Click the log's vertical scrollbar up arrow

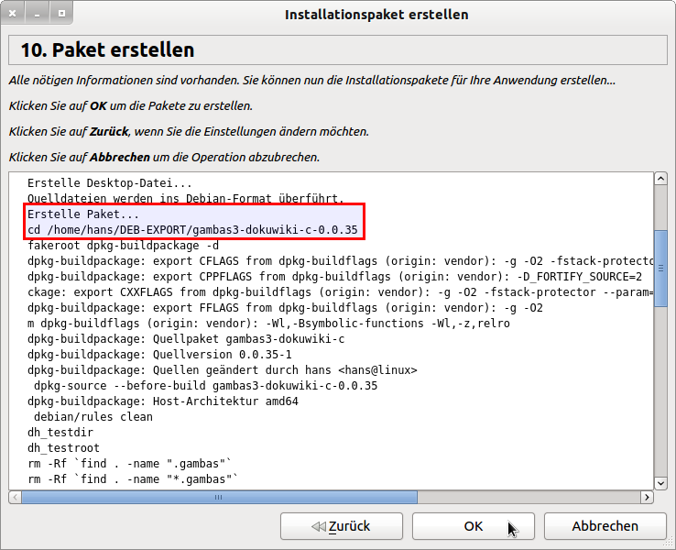(x=660, y=178)
